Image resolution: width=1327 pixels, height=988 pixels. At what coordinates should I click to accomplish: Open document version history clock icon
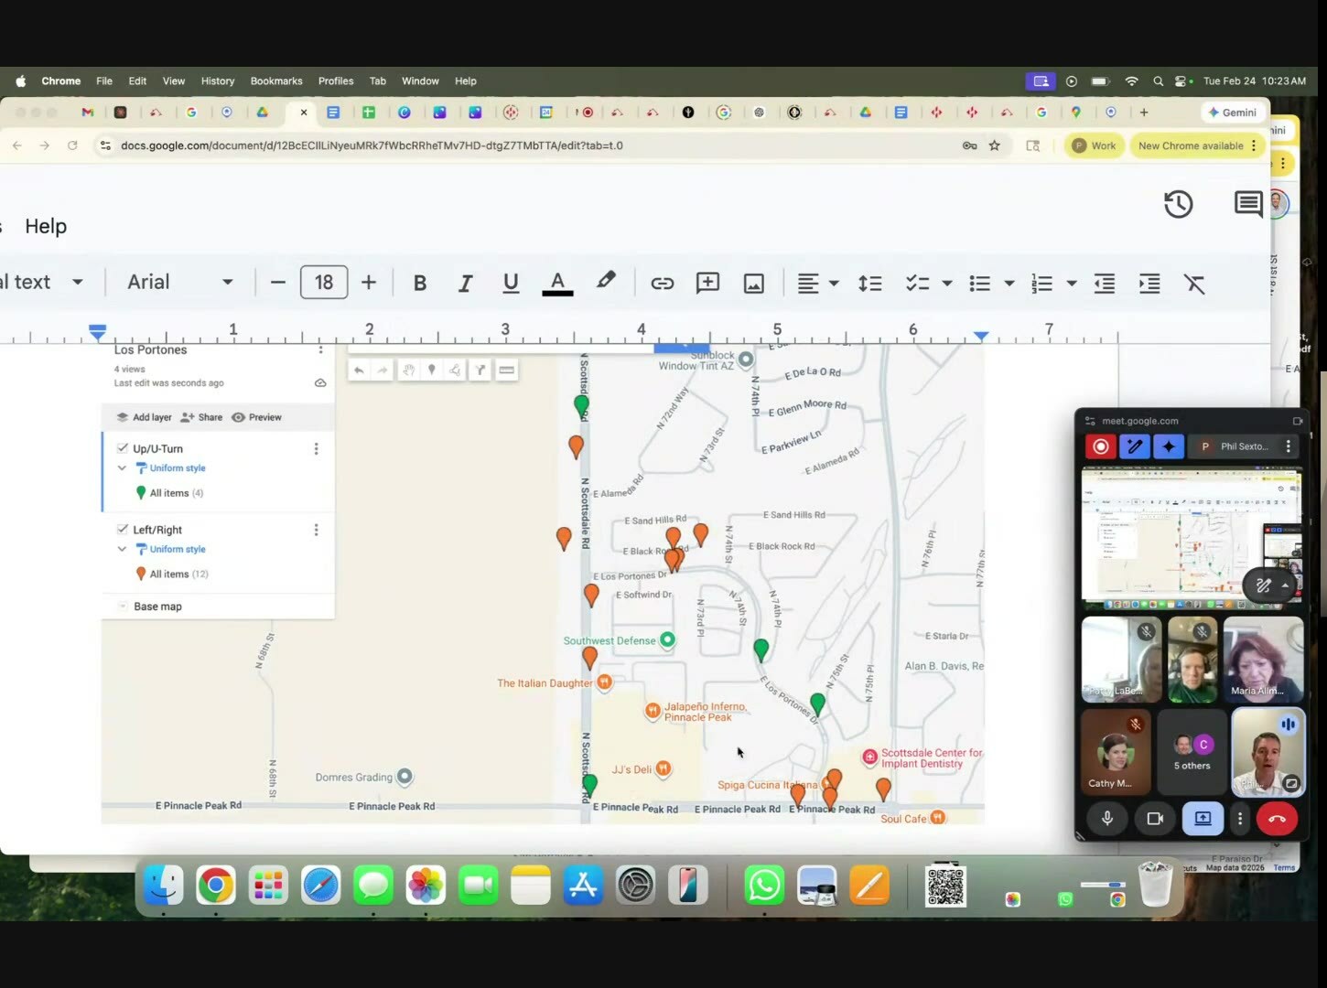1178,204
